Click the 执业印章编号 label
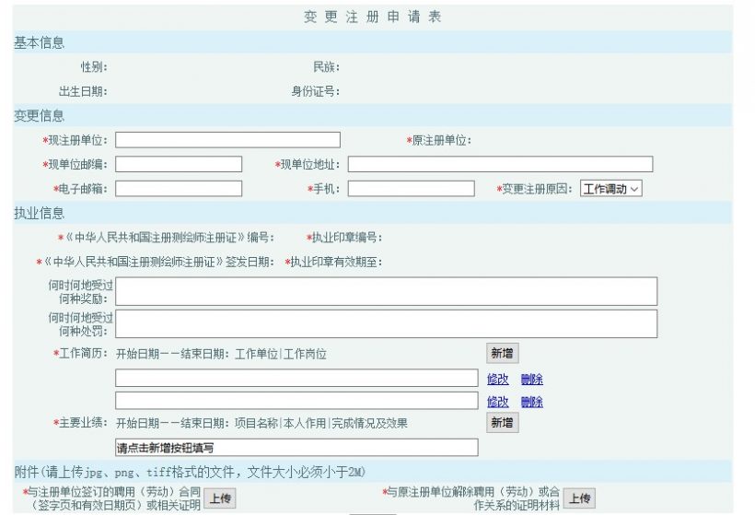Screen dimensions: 755x515 pos(344,238)
